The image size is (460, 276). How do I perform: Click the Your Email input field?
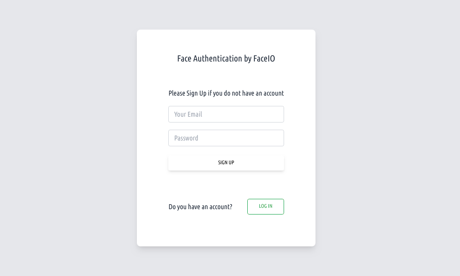226,114
